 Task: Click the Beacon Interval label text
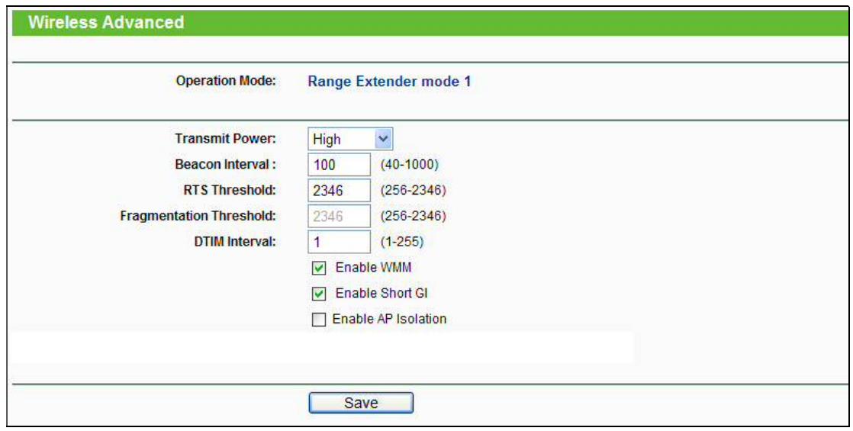(x=225, y=165)
